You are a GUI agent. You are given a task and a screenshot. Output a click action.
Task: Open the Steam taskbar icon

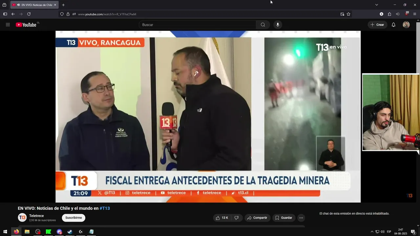(70, 232)
